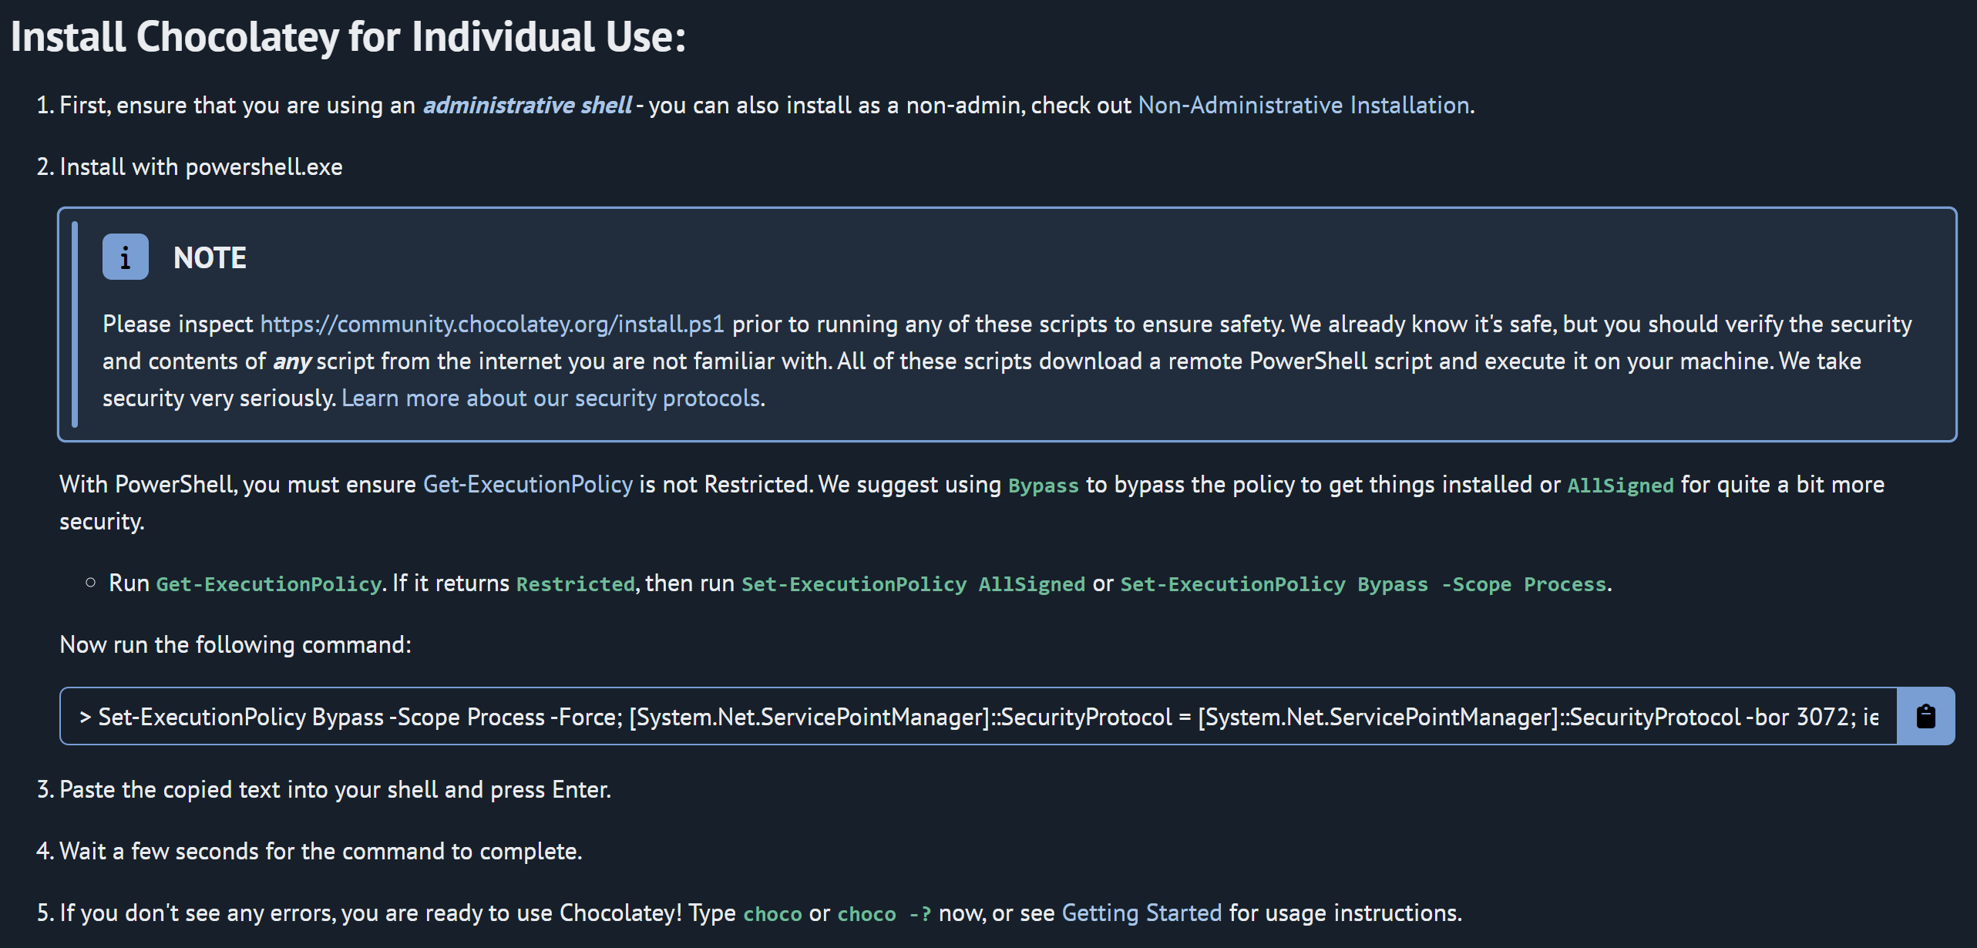Click inside the Set-ExecutionPolicy command field

click(x=977, y=717)
